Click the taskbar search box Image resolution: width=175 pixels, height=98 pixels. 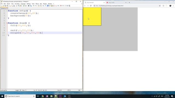(20, 96)
